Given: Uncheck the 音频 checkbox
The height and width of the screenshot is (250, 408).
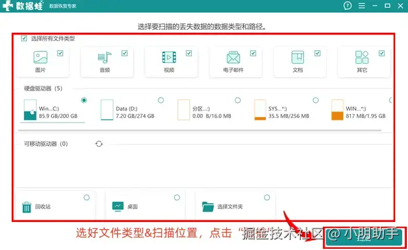Looking at the screenshot, I should pyautogui.click(x=124, y=53).
